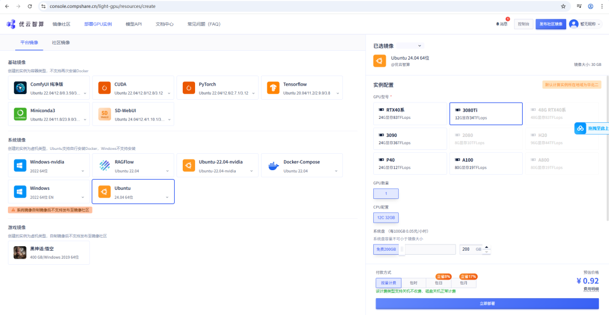Open the browser profile icon
The image size is (609, 315).
coord(590,6)
